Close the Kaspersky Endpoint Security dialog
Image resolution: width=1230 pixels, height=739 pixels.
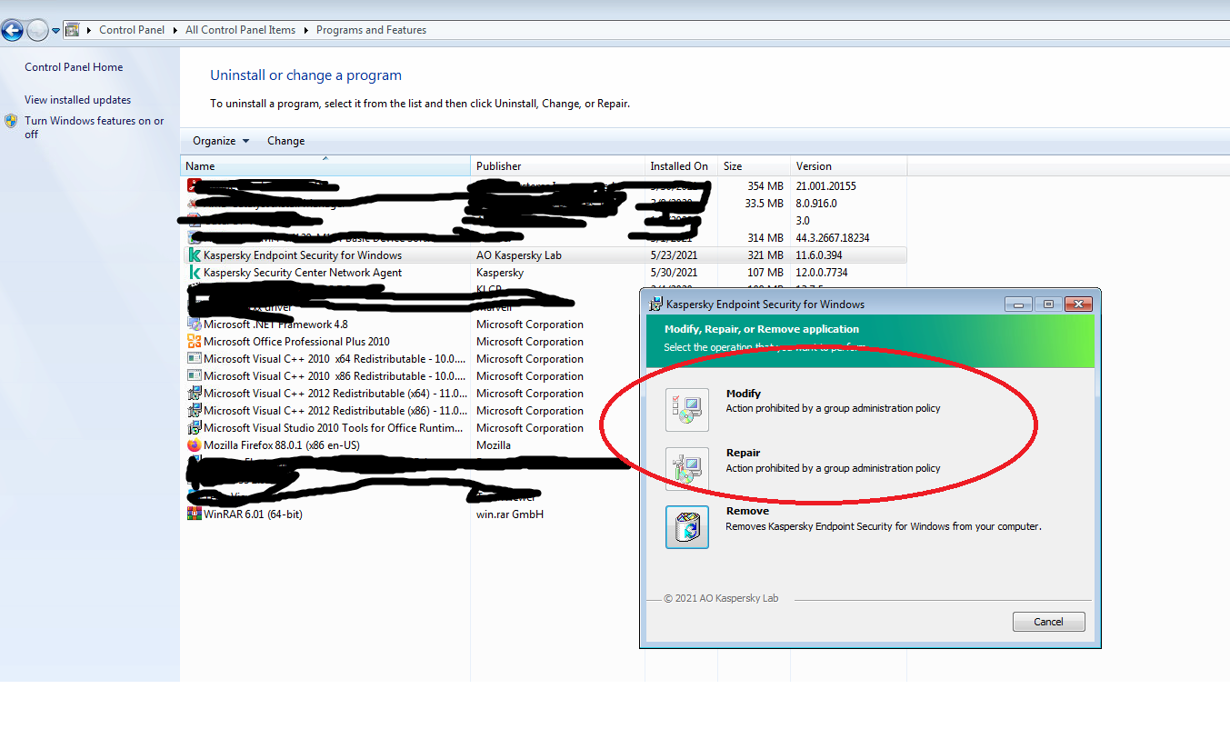pyautogui.click(x=1077, y=304)
